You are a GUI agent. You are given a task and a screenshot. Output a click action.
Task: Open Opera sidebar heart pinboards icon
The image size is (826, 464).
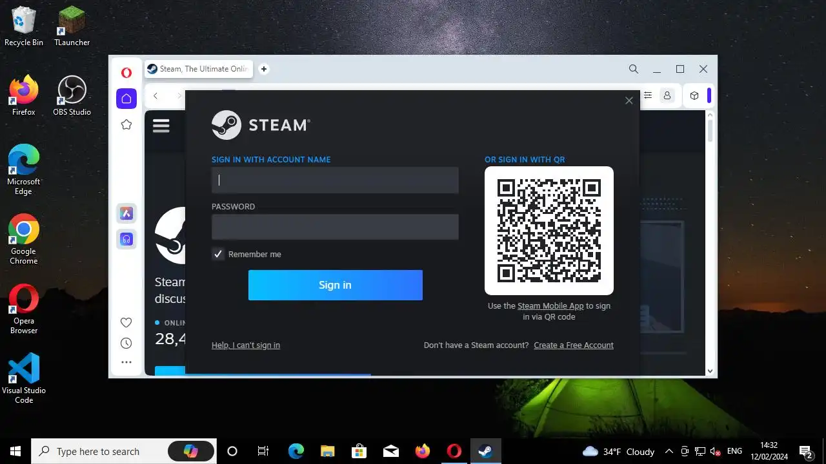point(126,322)
